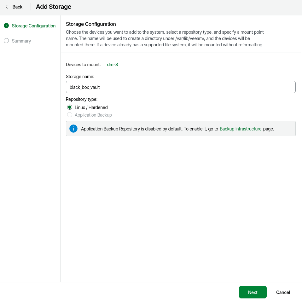The image size is (302, 300).
Task: Click the back chevron arrow icon
Action: pyautogui.click(x=7, y=7)
